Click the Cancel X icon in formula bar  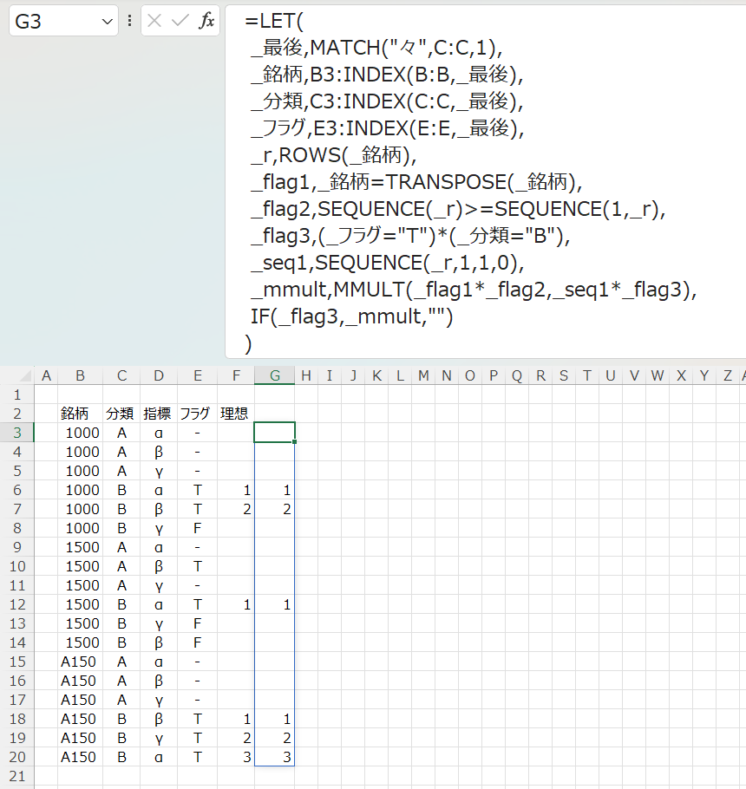click(x=154, y=22)
